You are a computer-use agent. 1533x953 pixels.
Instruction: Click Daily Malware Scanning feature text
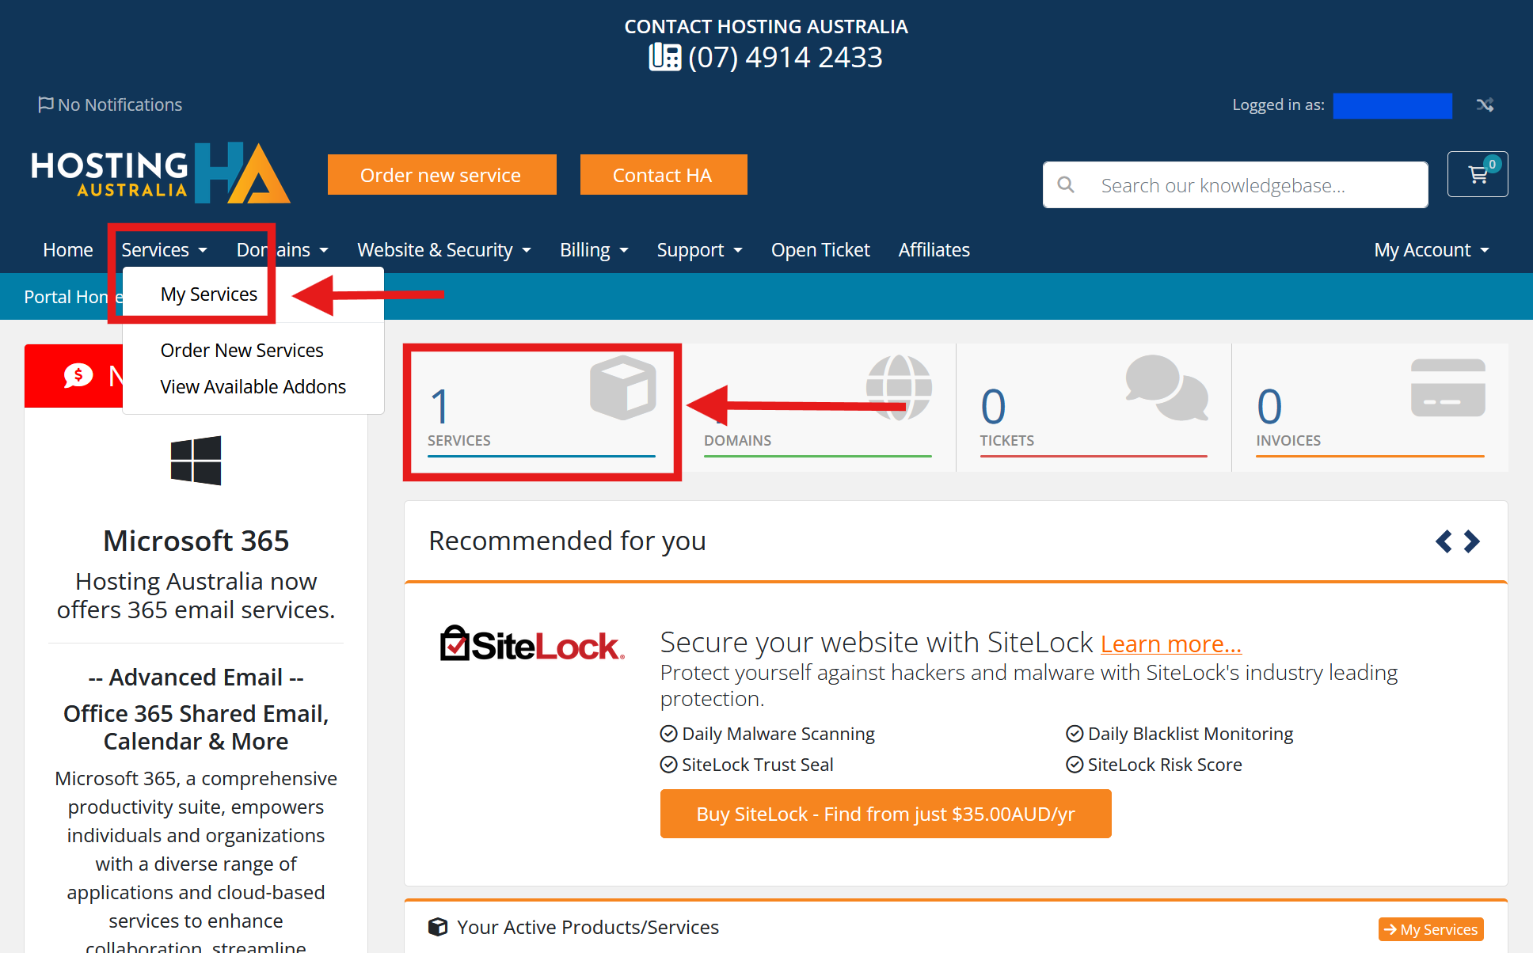(x=778, y=734)
